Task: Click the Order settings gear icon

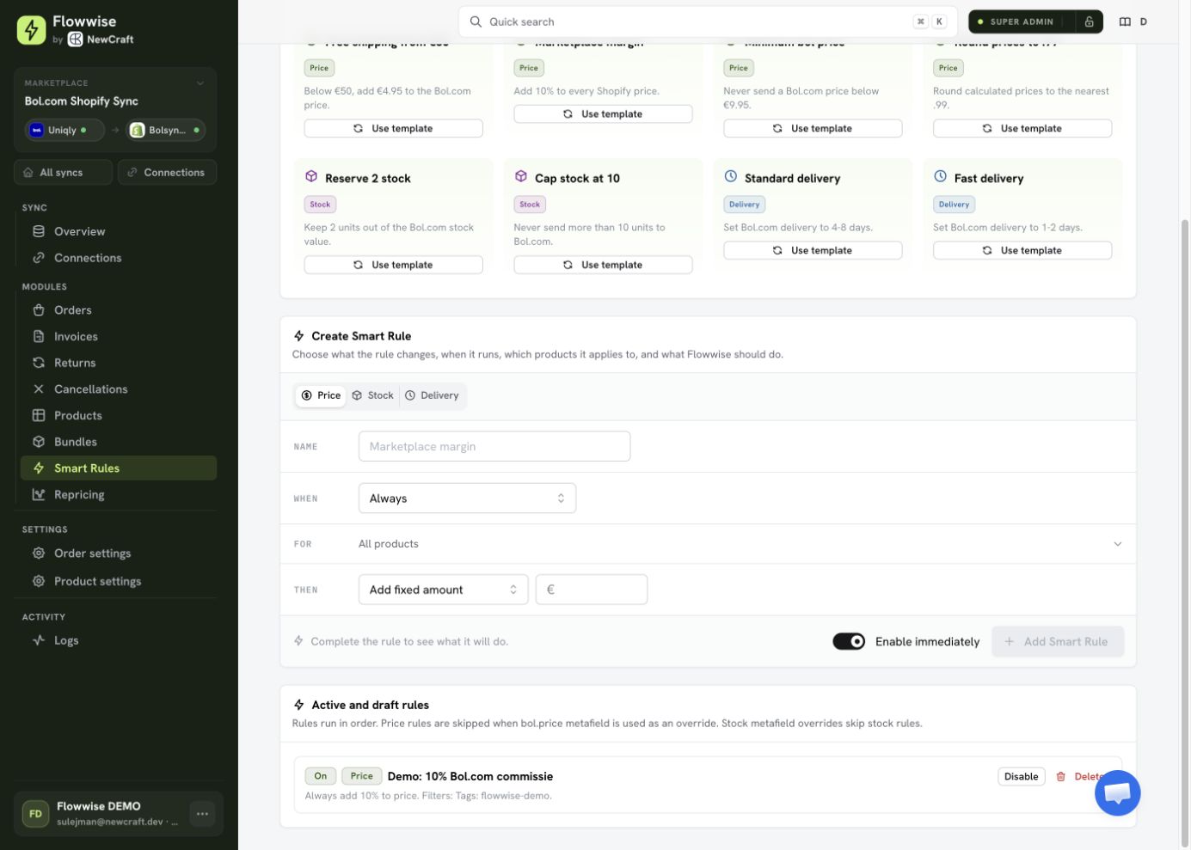Action: point(39,553)
